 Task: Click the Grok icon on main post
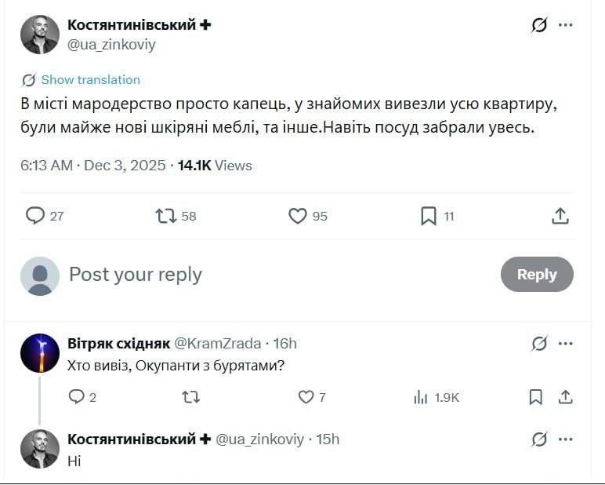coord(539,25)
